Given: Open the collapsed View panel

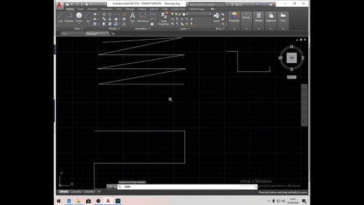Looking at the screenshot, I should coord(283,21).
